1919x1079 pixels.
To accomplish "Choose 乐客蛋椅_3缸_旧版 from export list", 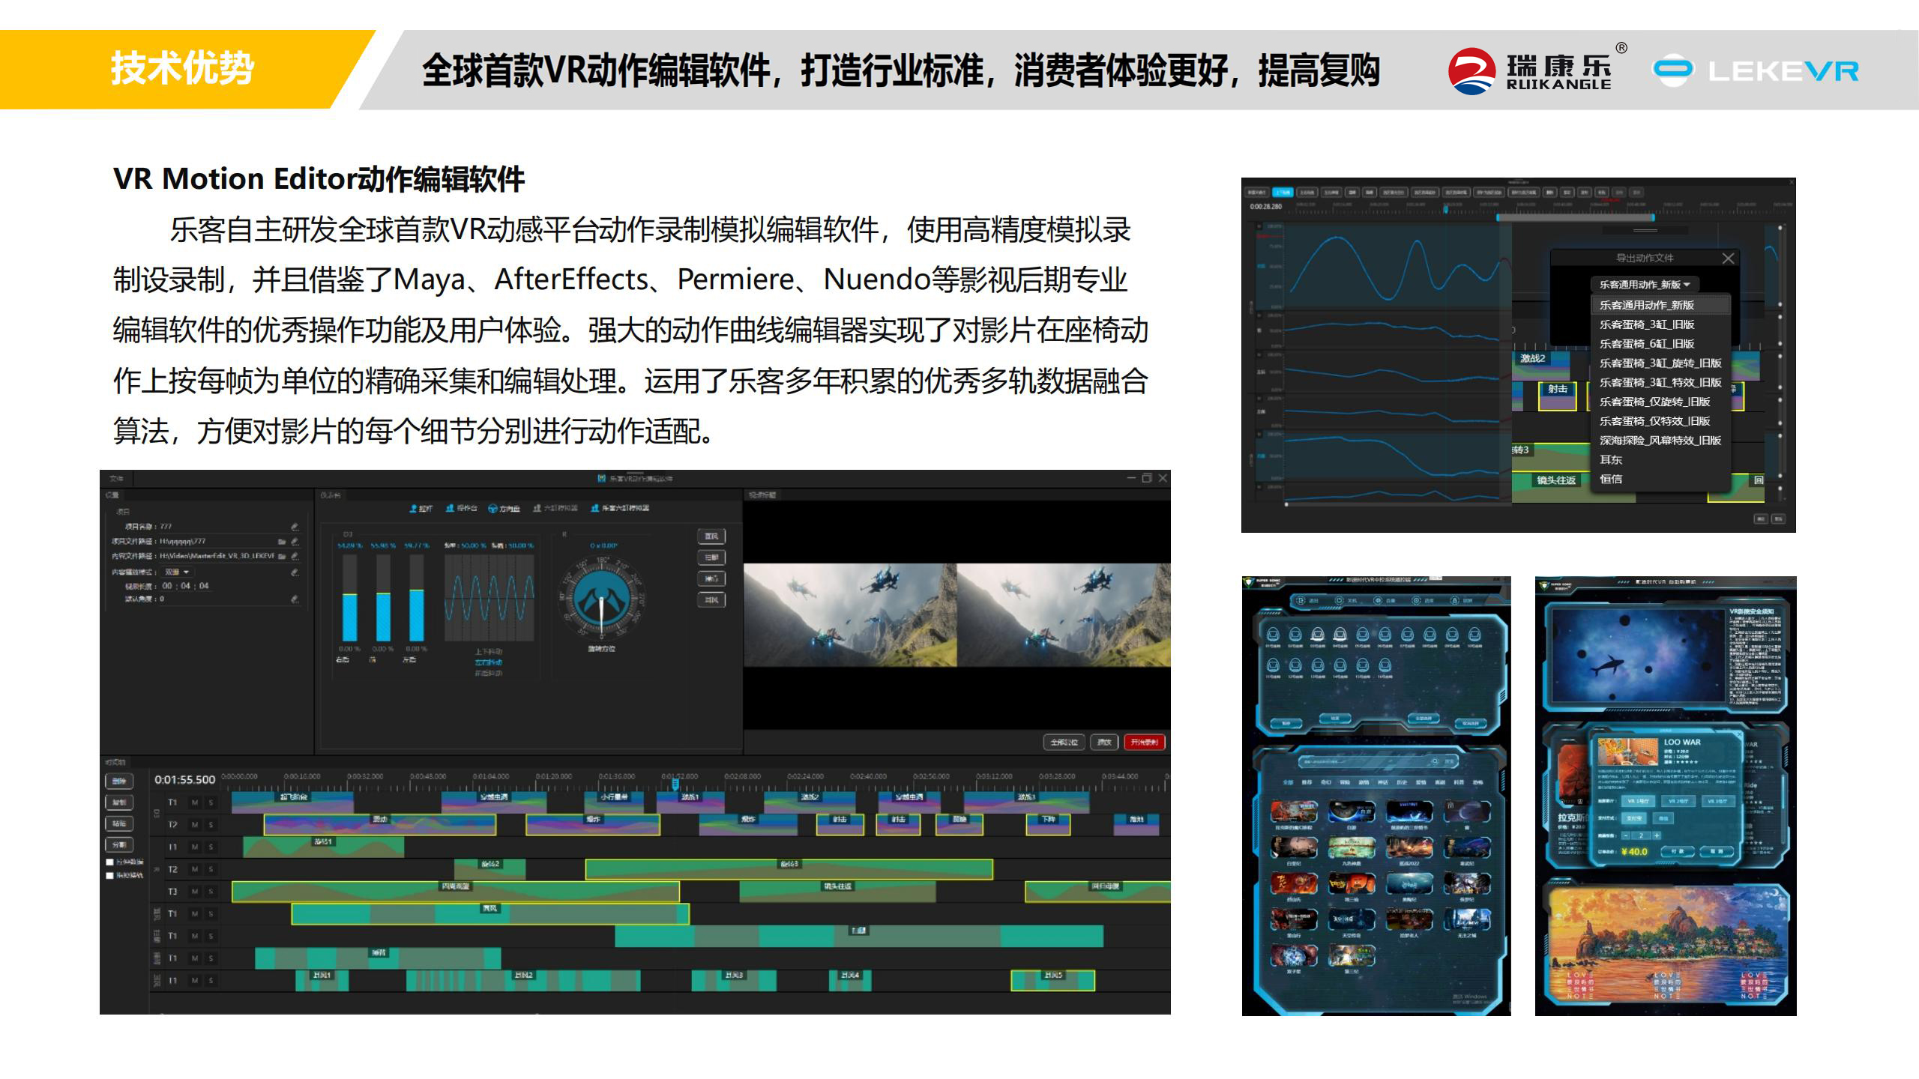I will click(1660, 324).
